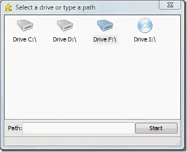Close the drive selection dialog
This screenshot has width=187, height=152.
[170, 5]
